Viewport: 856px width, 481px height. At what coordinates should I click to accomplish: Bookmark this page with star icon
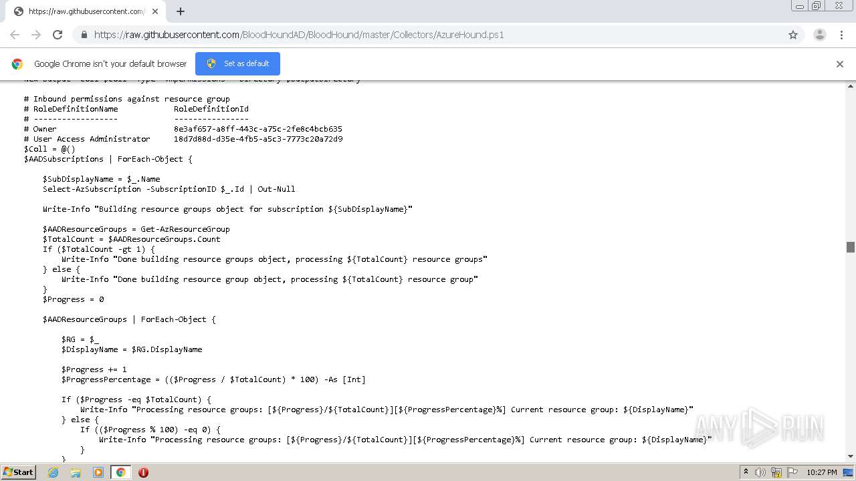(x=793, y=35)
